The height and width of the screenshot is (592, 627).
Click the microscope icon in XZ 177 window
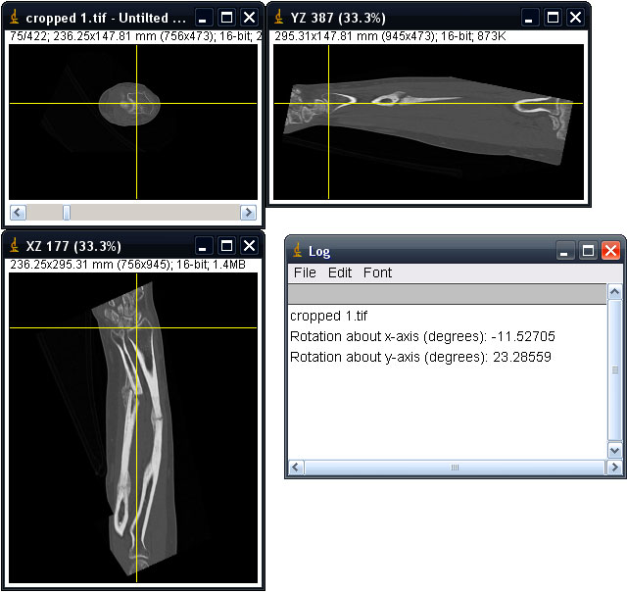pyautogui.click(x=15, y=246)
